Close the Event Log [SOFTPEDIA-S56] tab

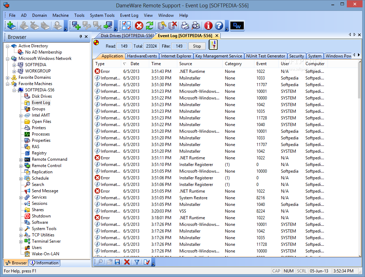(x=217, y=36)
